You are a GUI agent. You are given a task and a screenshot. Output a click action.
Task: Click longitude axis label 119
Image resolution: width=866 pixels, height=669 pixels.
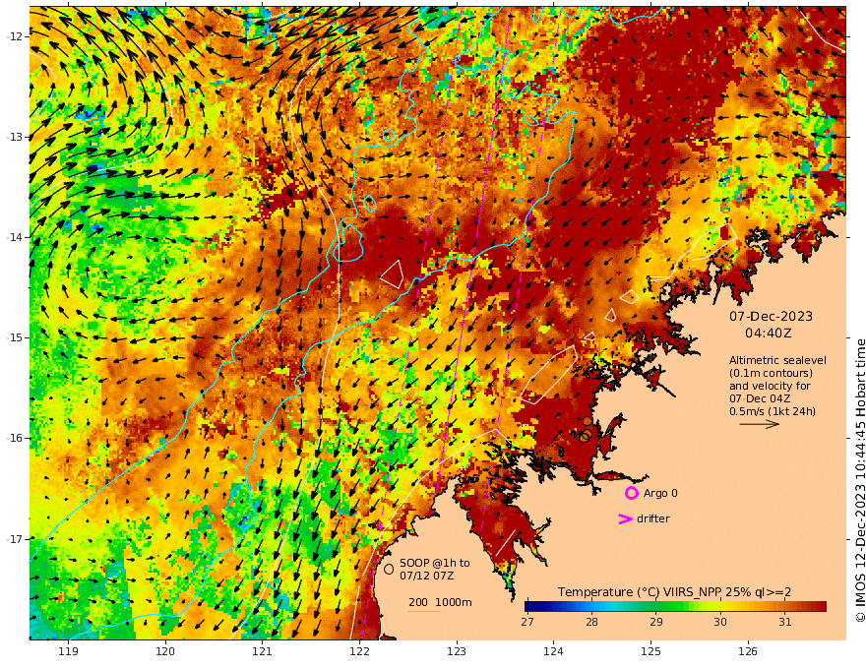pos(68,652)
